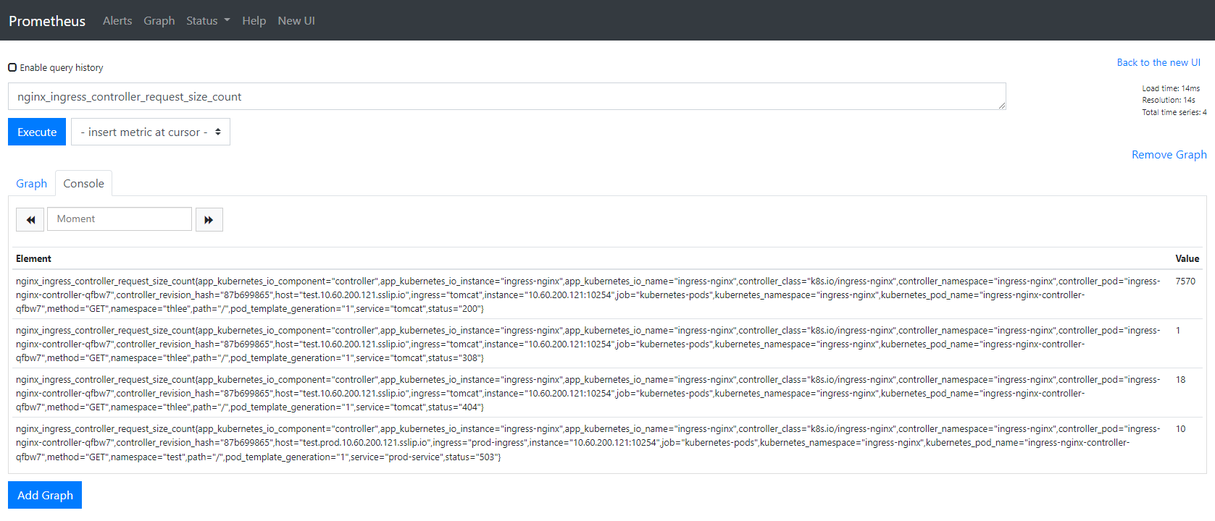Select the status="404" series row
This screenshot has width=1215, height=521.
click(608, 393)
